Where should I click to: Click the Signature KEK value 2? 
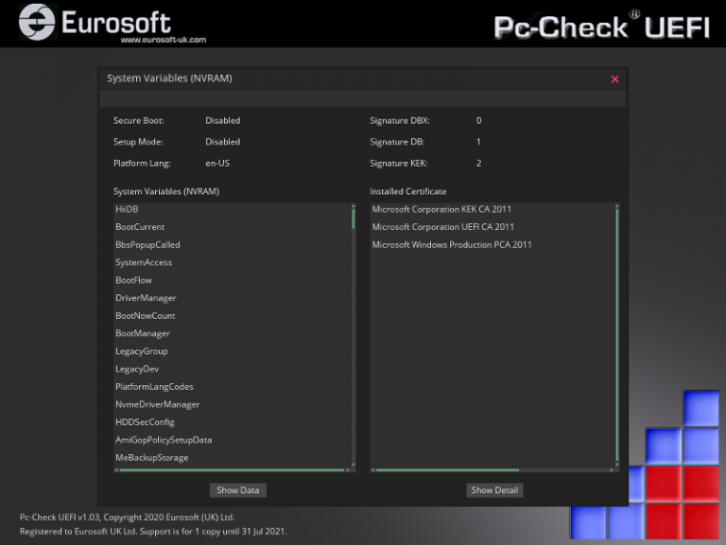click(x=478, y=163)
